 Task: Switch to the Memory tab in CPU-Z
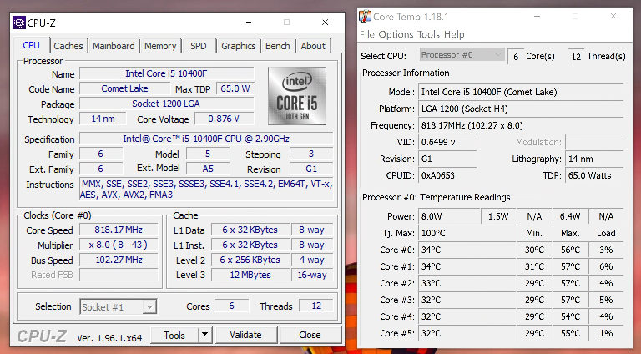[160, 46]
